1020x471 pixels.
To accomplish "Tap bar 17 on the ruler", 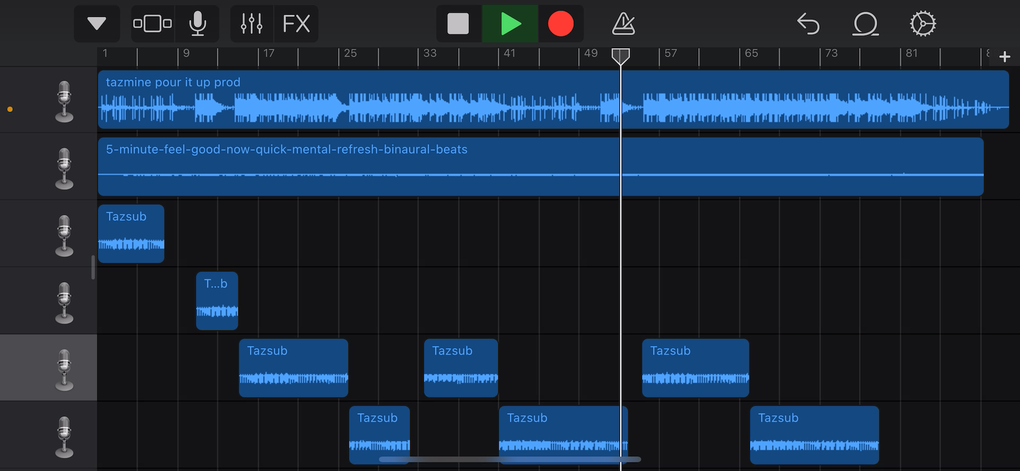I will tap(269, 53).
